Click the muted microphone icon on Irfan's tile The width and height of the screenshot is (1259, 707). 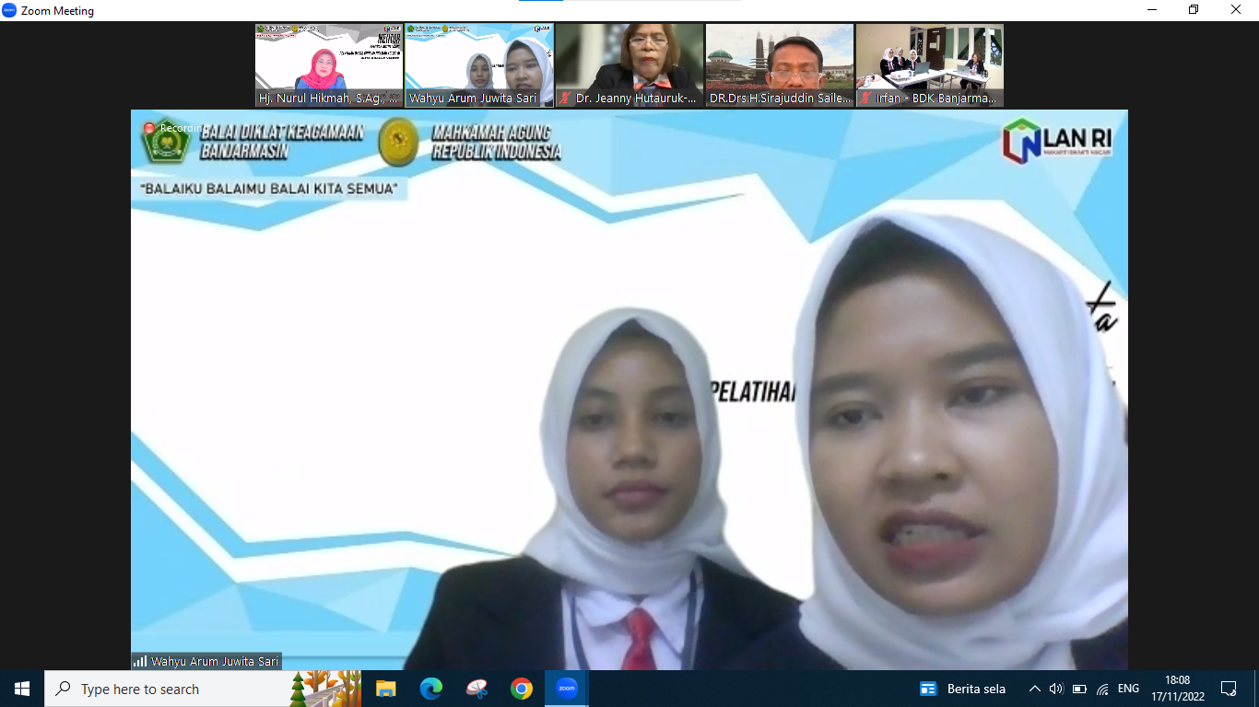(865, 98)
